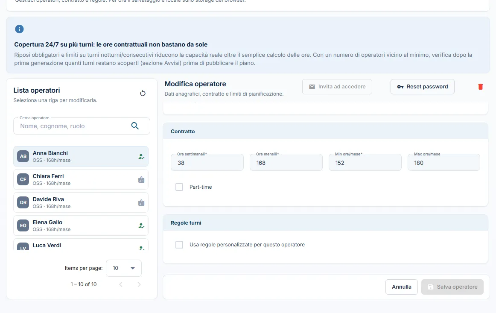Check Usa regole personalizzate per questo operatore
This screenshot has height=313, width=496.
click(x=179, y=245)
